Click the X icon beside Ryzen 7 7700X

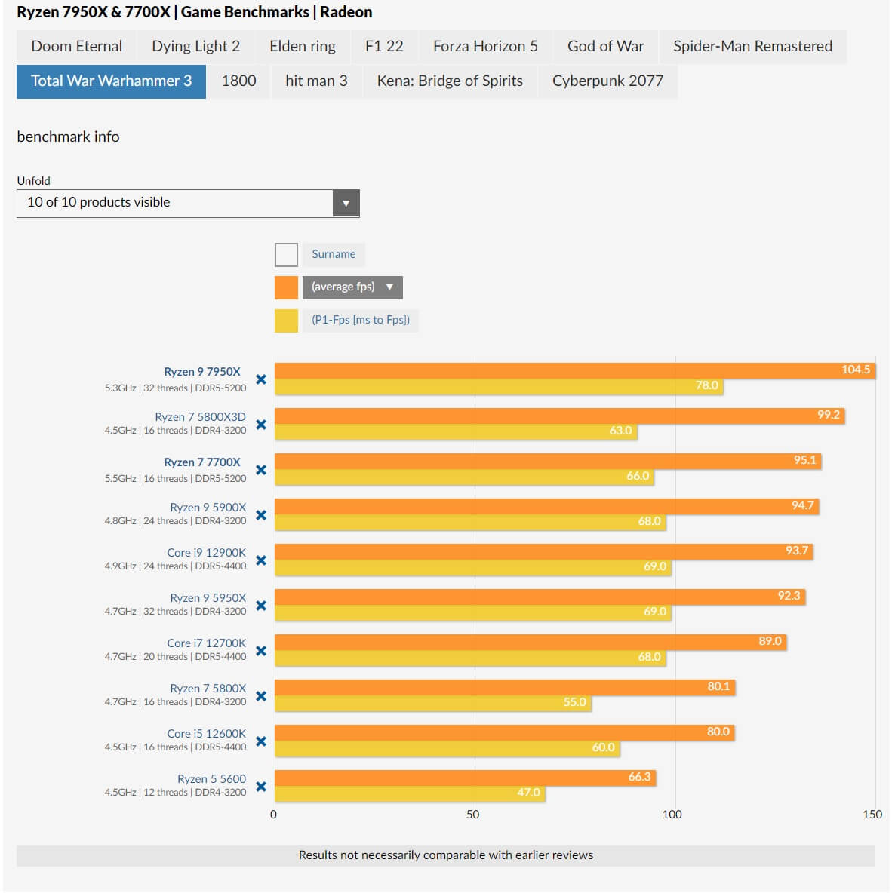point(260,470)
